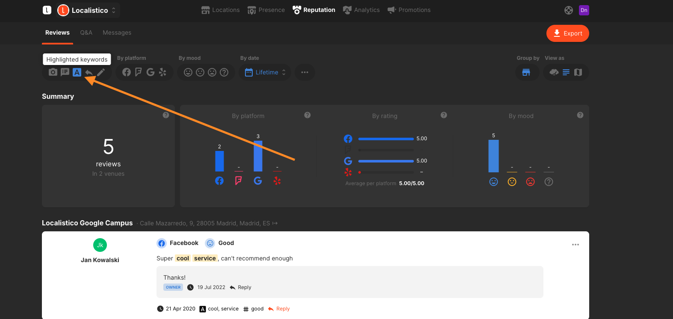
Task: Click the Jk reviewer avatar
Action: [x=100, y=245]
